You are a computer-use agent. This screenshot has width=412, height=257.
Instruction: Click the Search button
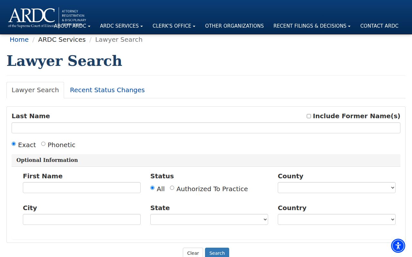(217, 253)
